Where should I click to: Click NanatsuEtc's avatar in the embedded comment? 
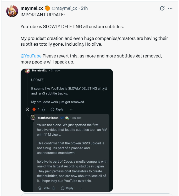click(27, 71)
